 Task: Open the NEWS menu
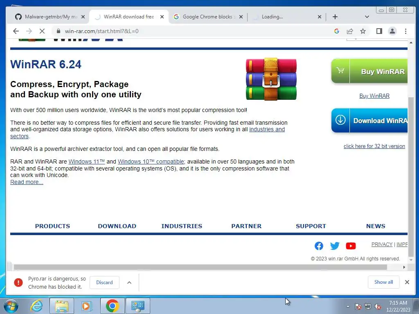click(x=376, y=226)
